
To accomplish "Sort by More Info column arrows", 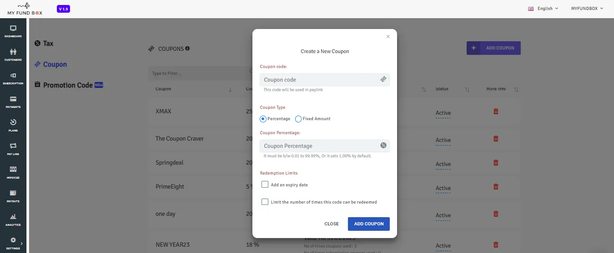I will 516,89.
